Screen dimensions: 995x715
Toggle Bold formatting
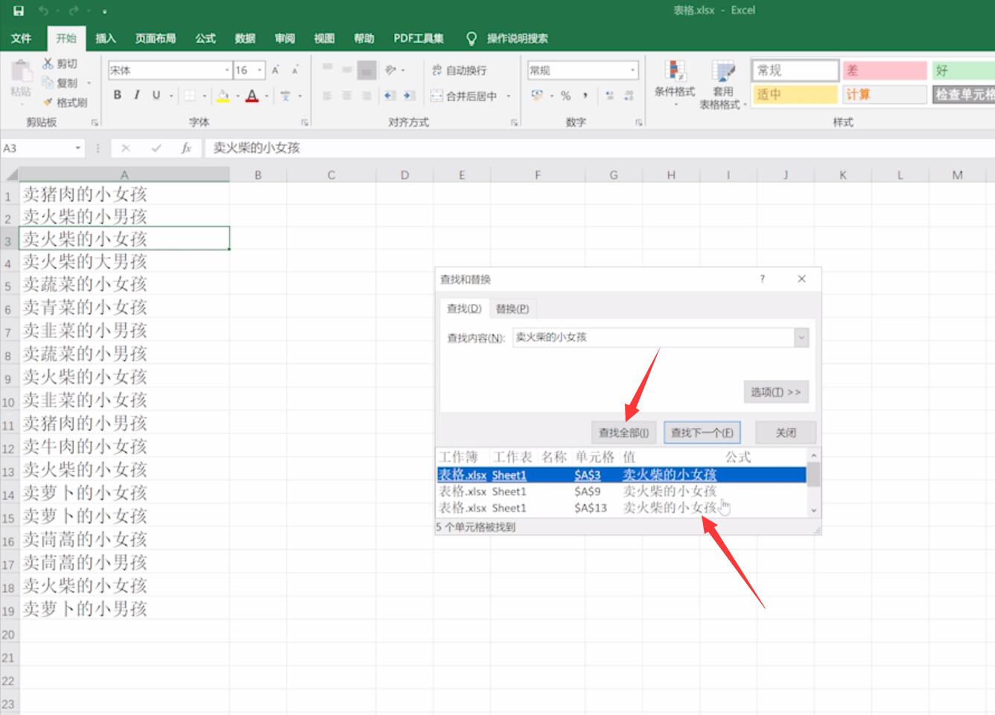[x=117, y=95]
